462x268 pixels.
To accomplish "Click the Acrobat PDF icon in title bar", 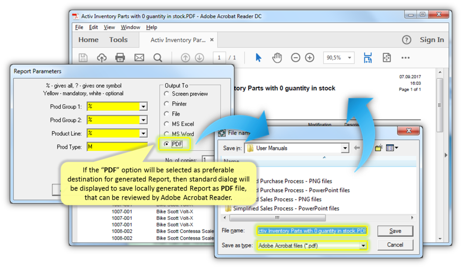I will (76, 16).
